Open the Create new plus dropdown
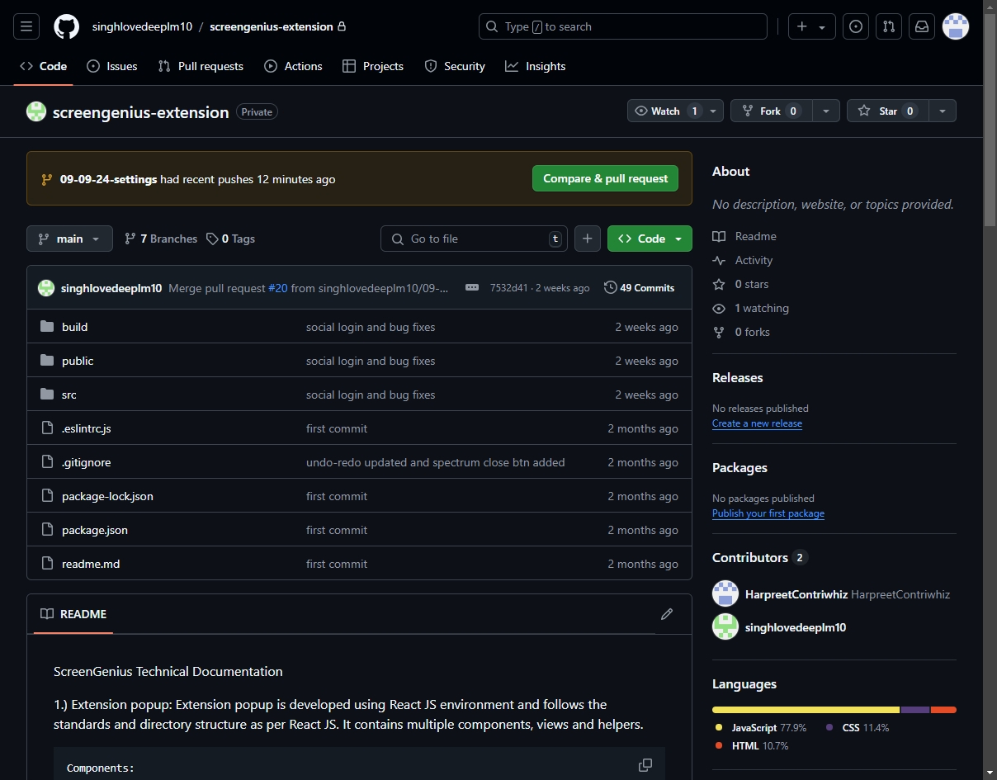Image resolution: width=997 pixels, height=780 pixels. tap(812, 26)
